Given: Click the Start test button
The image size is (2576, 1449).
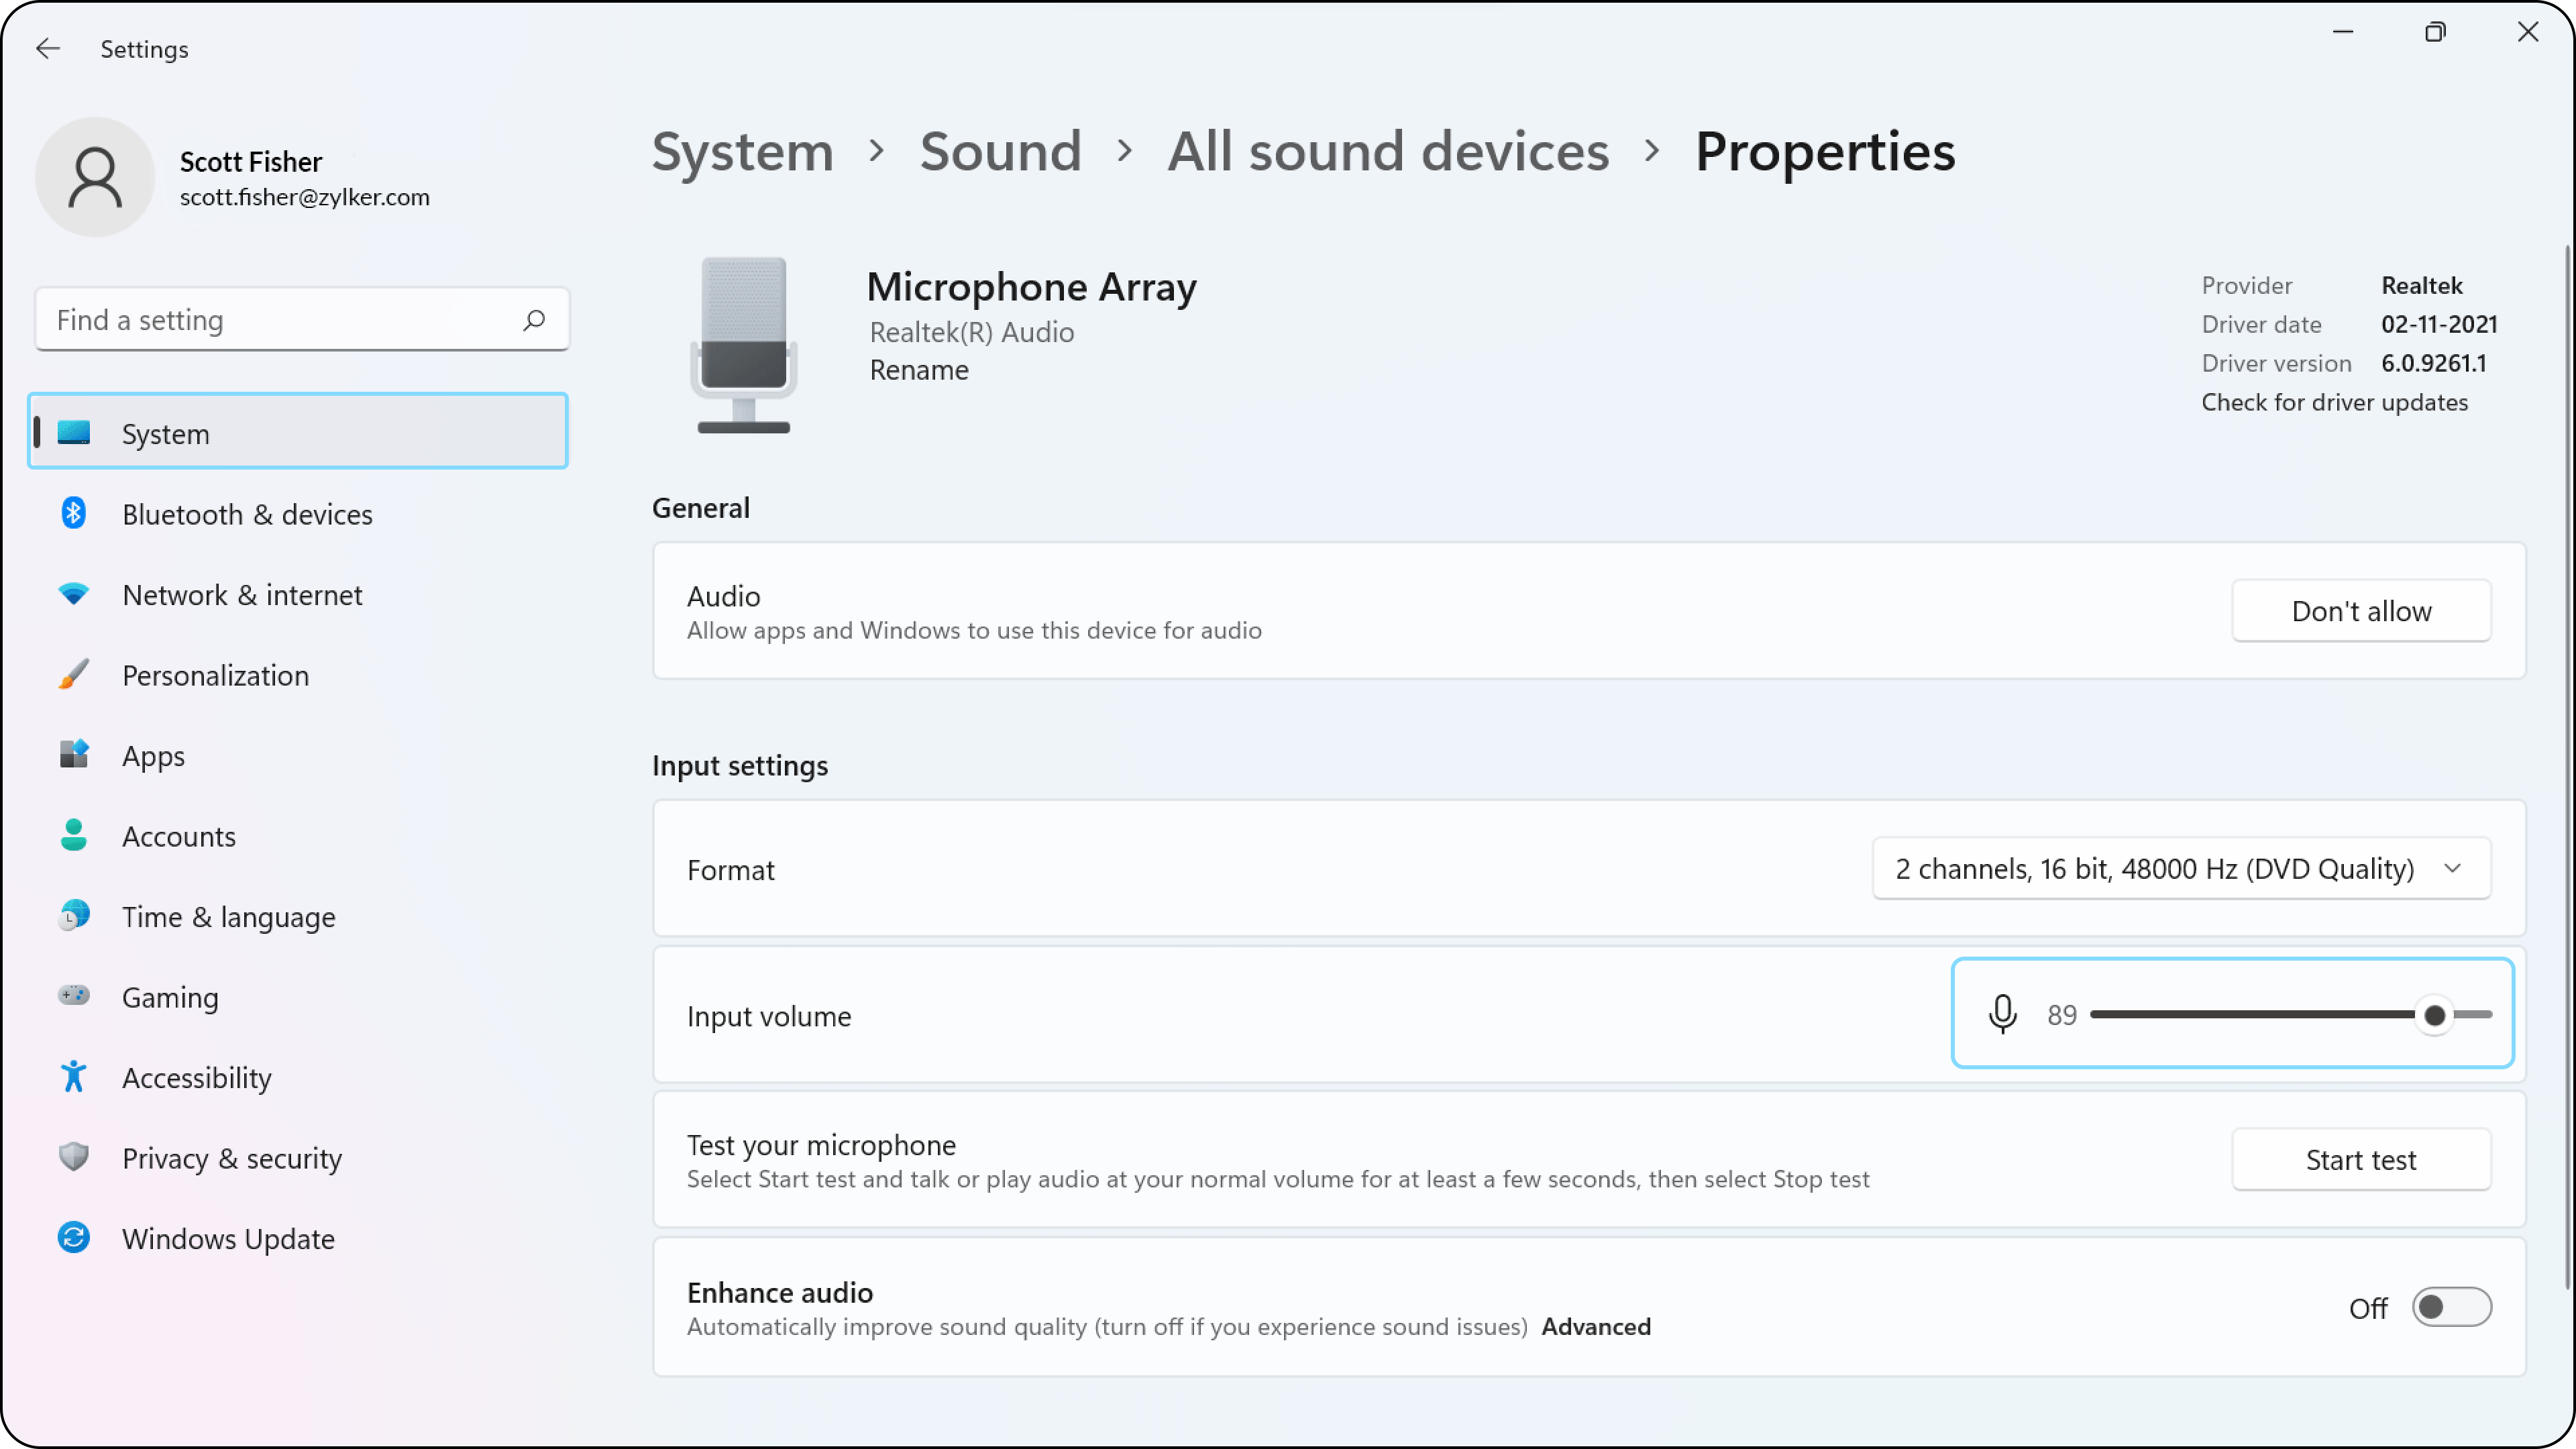Looking at the screenshot, I should 2360,1160.
